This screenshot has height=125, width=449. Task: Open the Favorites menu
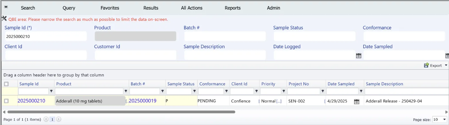[110, 8]
